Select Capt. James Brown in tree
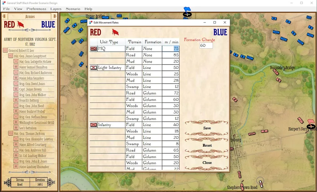This screenshot has height=192, width=317. tap(30, 89)
